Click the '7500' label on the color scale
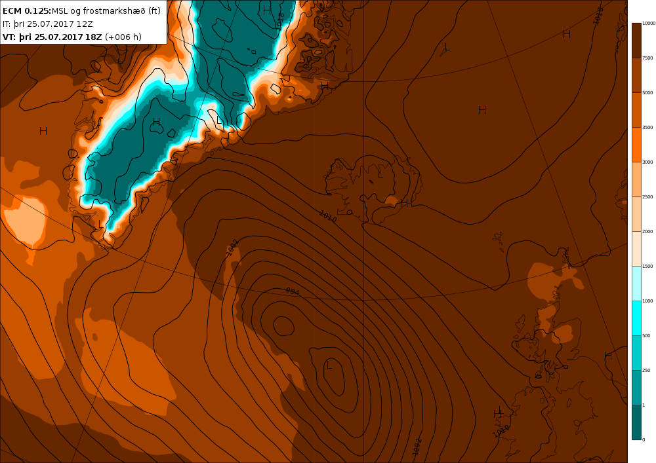Viewport: 656px width, 463px height. pos(647,58)
